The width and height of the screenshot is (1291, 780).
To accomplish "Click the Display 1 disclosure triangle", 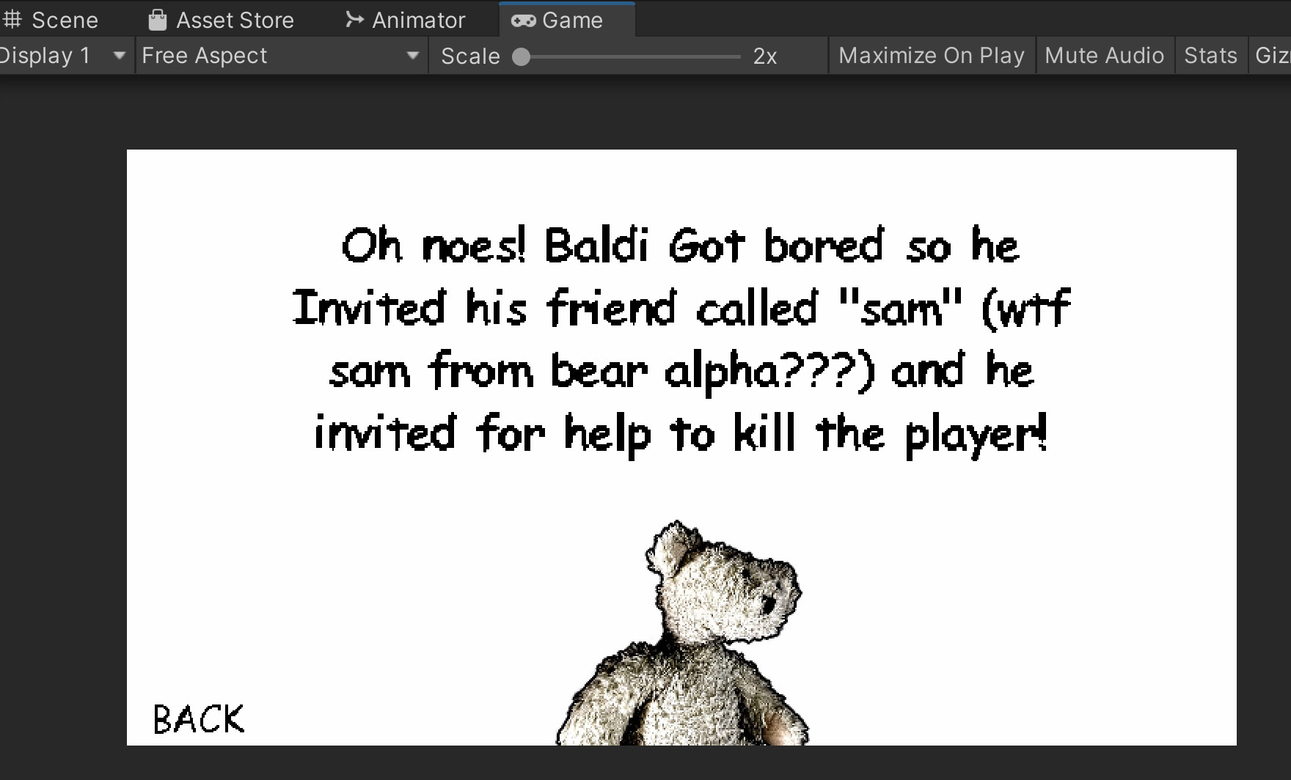I will [118, 56].
